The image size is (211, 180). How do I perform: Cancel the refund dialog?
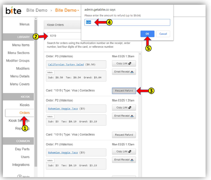pyautogui.click(x=163, y=34)
